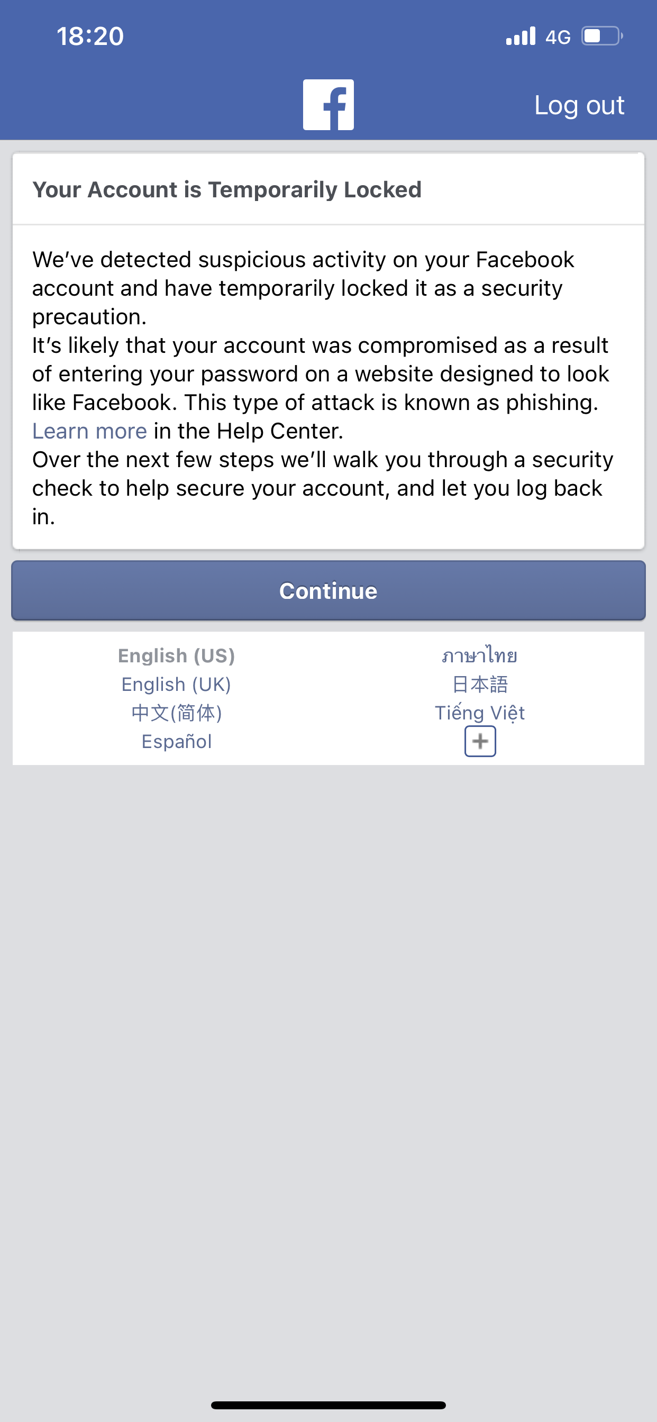Switch to 日本語 language
The width and height of the screenshot is (657, 1422).
pyautogui.click(x=479, y=685)
